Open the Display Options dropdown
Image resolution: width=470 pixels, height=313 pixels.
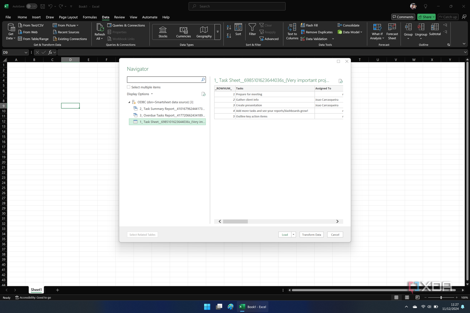[x=152, y=94]
